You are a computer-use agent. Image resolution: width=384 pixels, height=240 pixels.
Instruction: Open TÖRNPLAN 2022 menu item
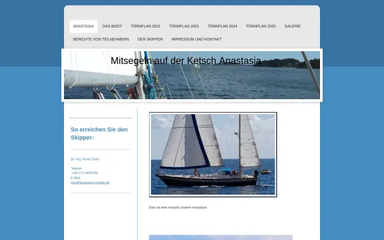[x=145, y=26]
